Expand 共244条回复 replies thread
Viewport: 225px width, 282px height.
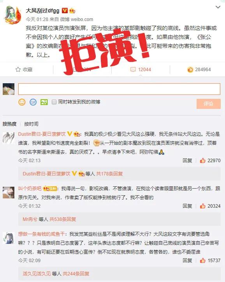coord(76,274)
